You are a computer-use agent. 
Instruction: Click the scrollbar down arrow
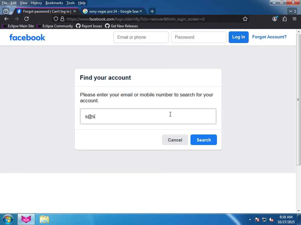point(299,211)
